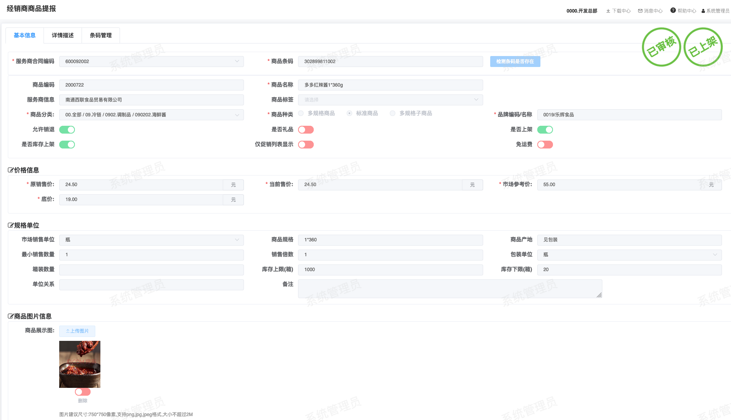Toggle the 仅促销列表显示 switch
This screenshot has width=731, height=420.
(x=306, y=145)
